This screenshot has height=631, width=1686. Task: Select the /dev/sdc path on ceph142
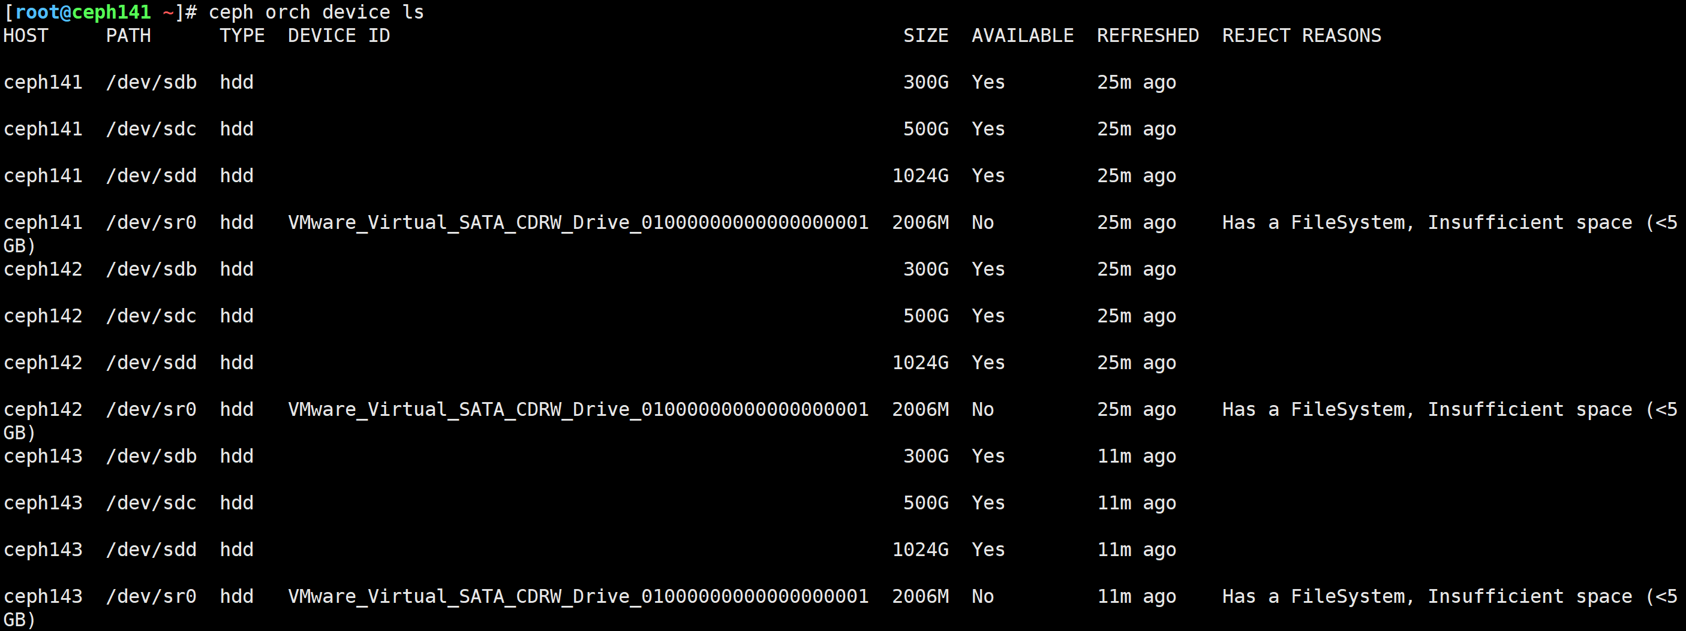151,316
